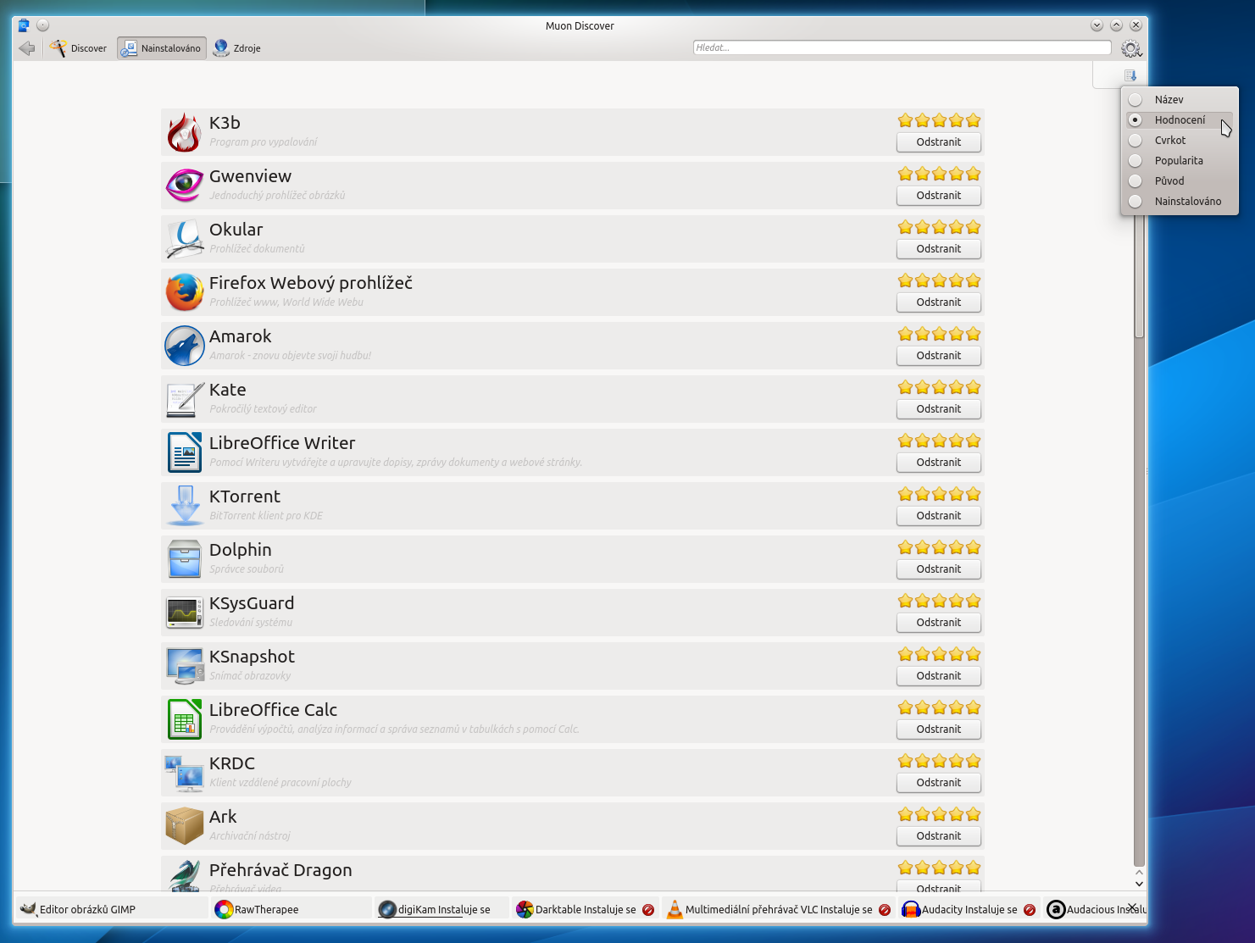Click the Amarok wolf icon
This screenshot has height=943, width=1255.
(x=184, y=346)
